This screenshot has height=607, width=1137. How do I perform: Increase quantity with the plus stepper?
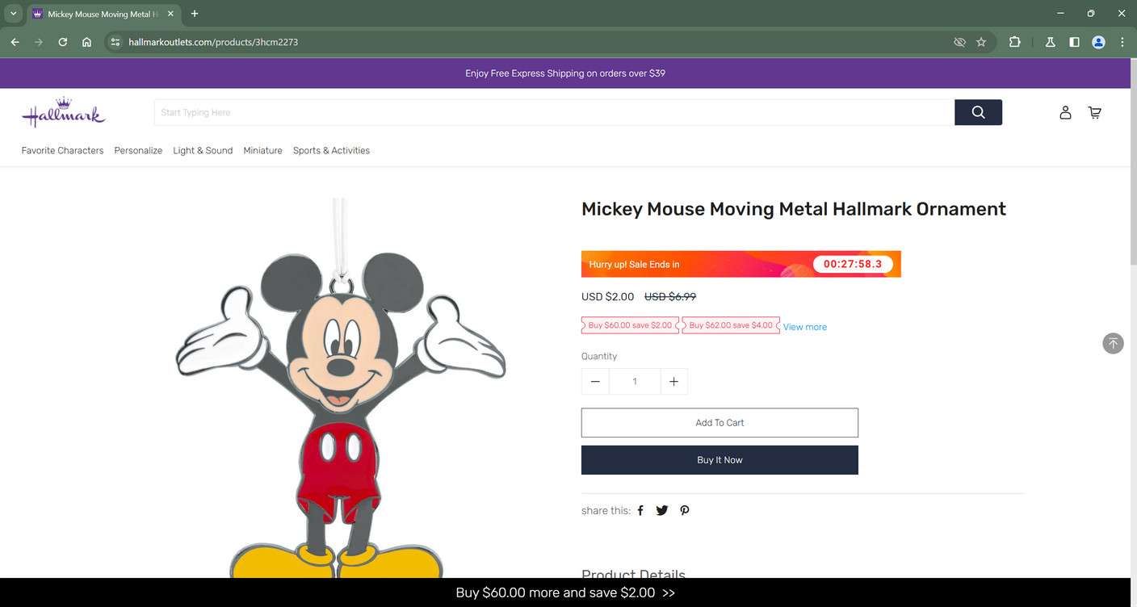(x=673, y=381)
